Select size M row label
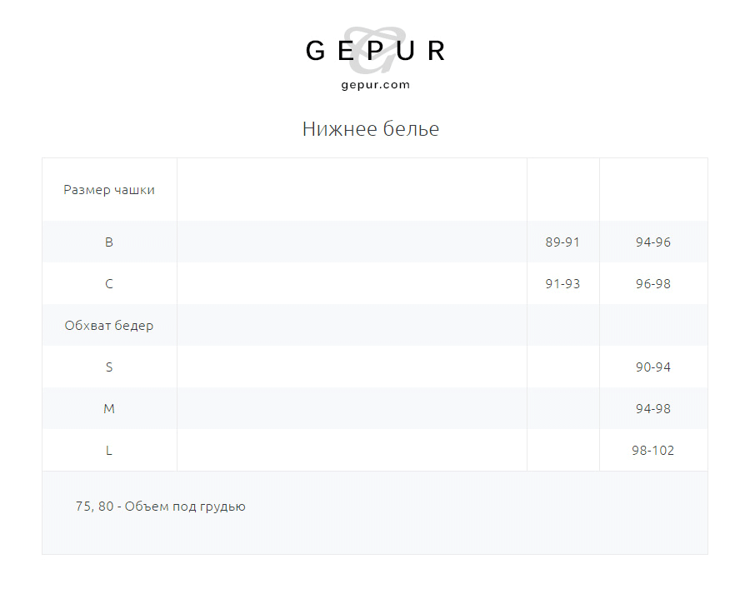Viewport: 750px width, 594px height. (109, 409)
